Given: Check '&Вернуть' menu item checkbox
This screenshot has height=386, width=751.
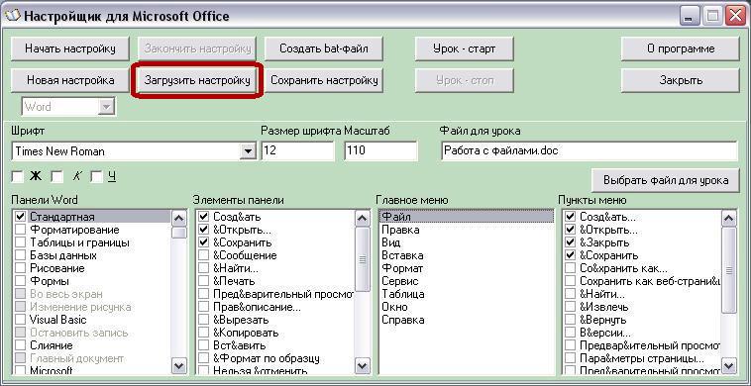Looking at the screenshot, I should click(570, 320).
